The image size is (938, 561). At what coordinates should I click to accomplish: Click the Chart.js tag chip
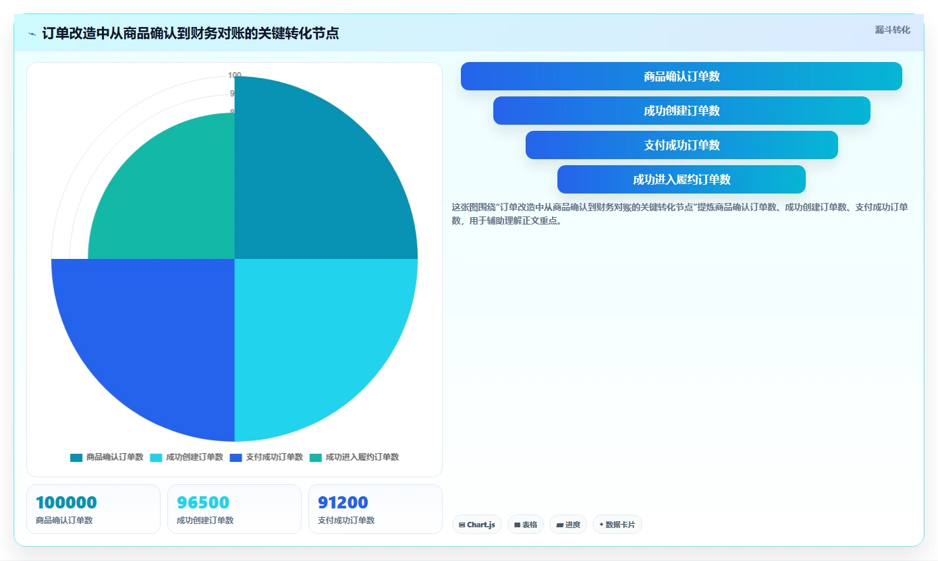click(477, 525)
